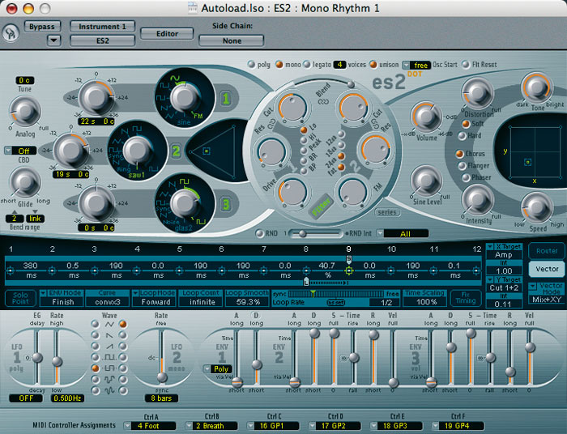Select poly keyboard mode
Screen dimensions: 567x434
click(253, 64)
